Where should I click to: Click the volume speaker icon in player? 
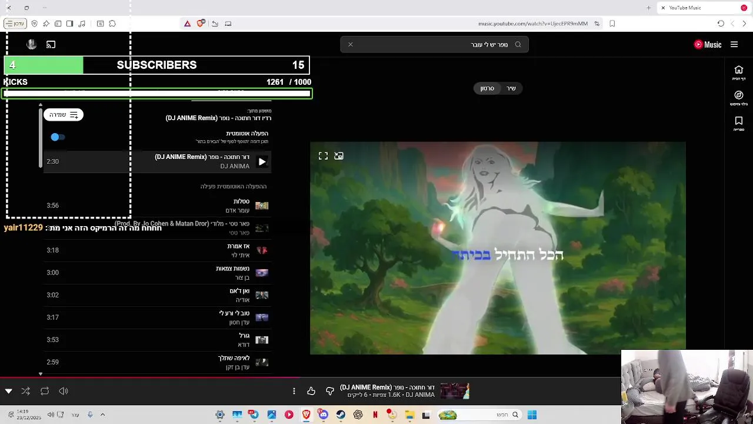coord(64,391)
